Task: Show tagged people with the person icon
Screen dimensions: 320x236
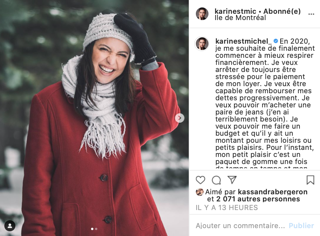Action: (10, 226)
